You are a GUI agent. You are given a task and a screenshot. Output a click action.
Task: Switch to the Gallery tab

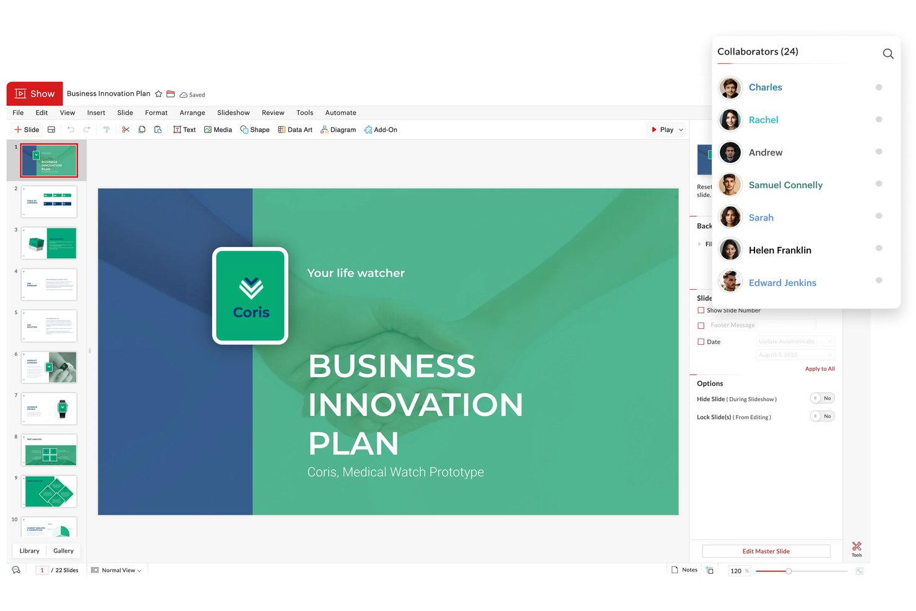click(x=63, y=550)
